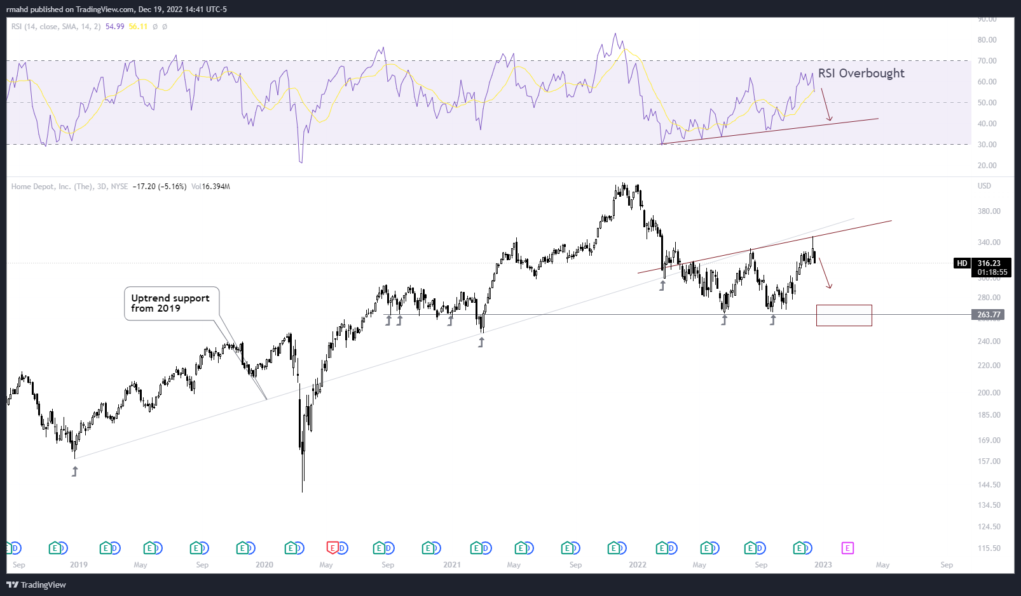The height and width of the screenshot is (596, 1021).
Task: Click the dividend marker just after the 2021 label
Action: [485, 548]
